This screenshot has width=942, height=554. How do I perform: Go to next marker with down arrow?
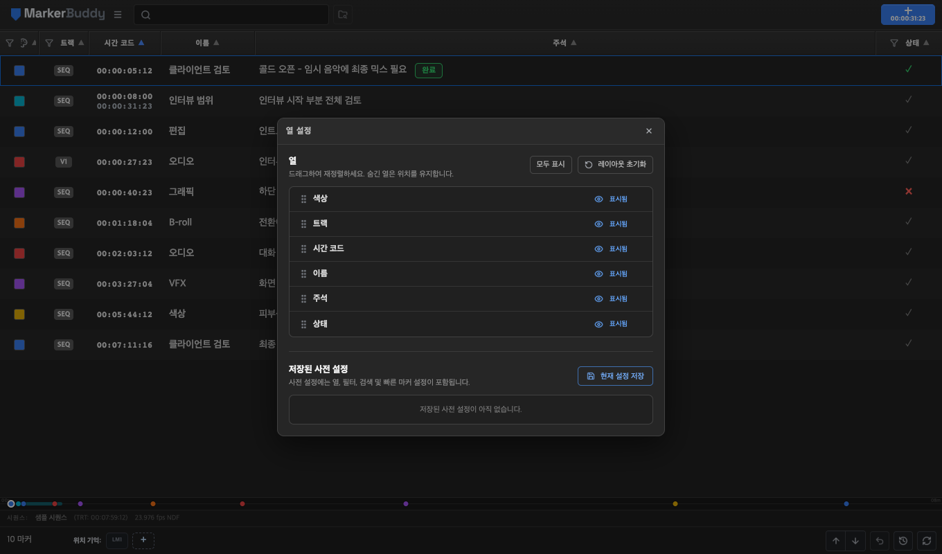(856, 541)
